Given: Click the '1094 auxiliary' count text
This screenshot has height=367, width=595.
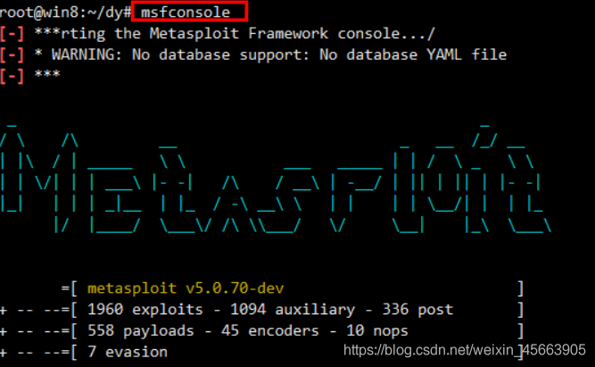Looking at the screenshot, I should coord(293,310).
